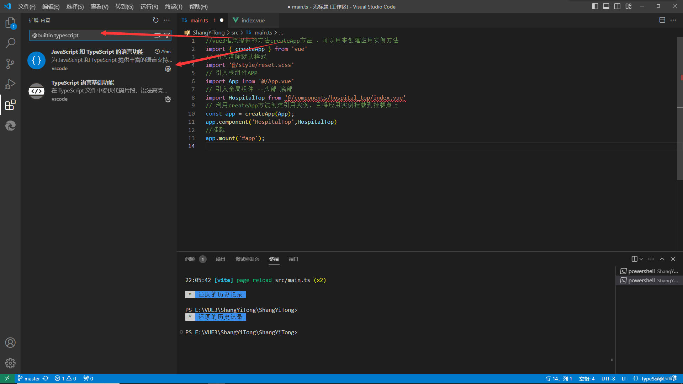Open Manage gear at bottom of Activity Bar
The width and height of the screenshot is (683, 384).
tap(10, 363)
